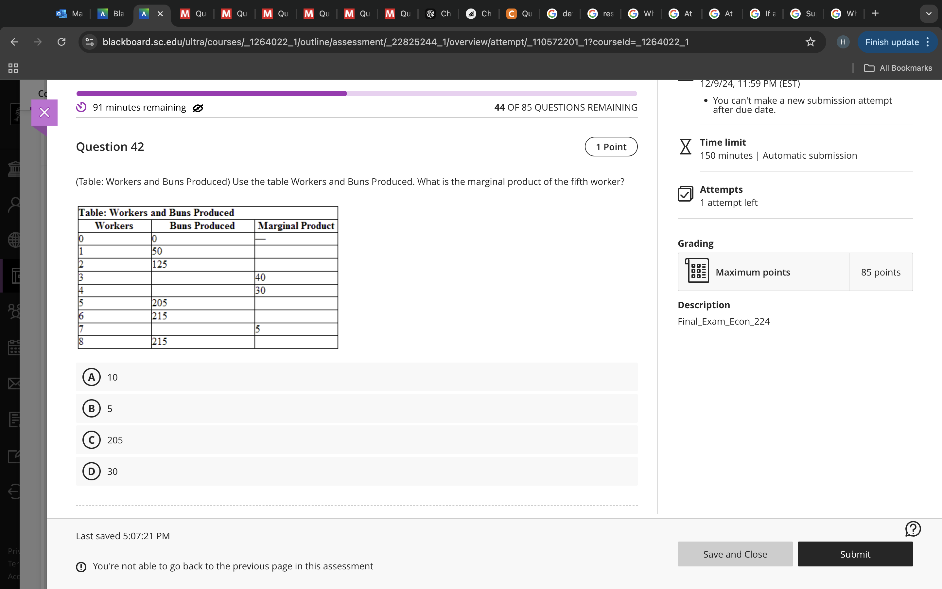The width and height of the screenshot is (942, 589).
Task: Open site information icon in address bar
Action: pyautogui.click(x=90, y=42)
